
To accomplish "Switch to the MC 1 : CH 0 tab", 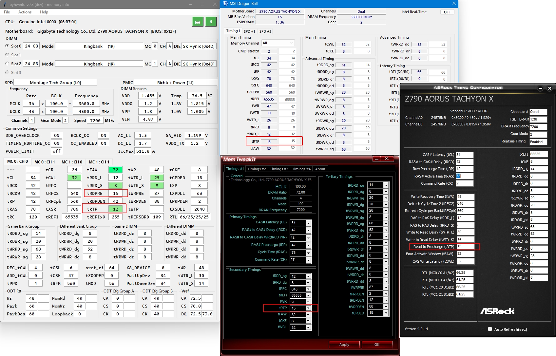I will (72, 162).
